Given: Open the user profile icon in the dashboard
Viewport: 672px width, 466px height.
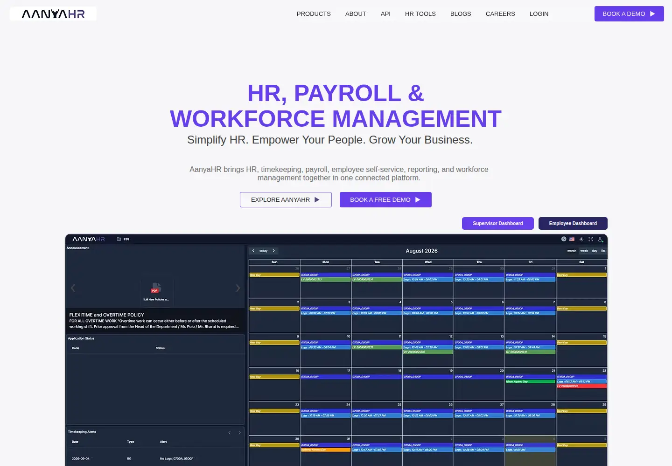Looking at the screenshot, I should tap(601, 239).
